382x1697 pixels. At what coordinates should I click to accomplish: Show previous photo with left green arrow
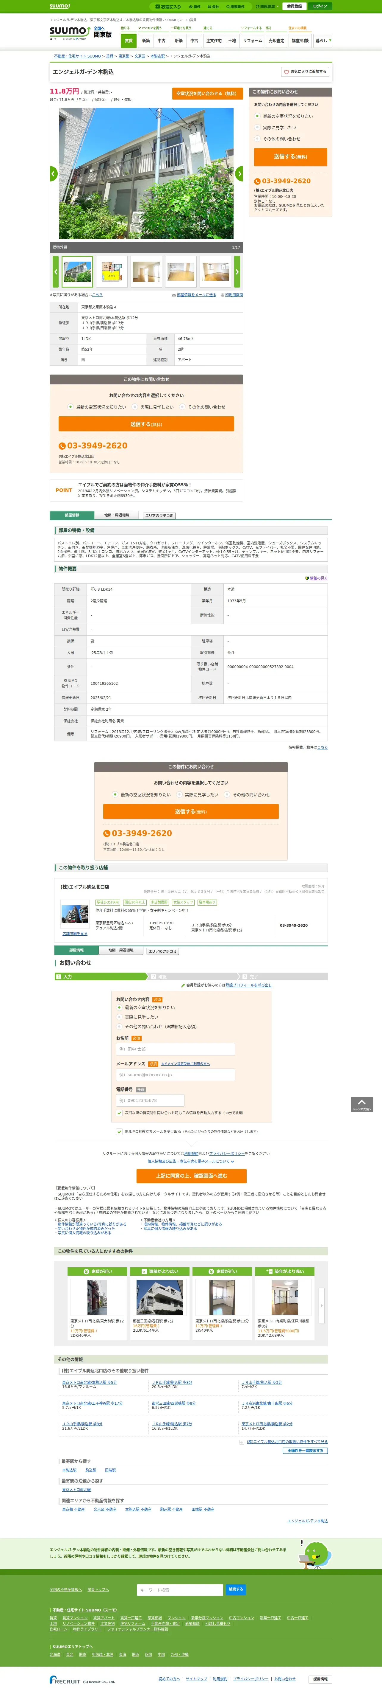[x=54, y=174]
